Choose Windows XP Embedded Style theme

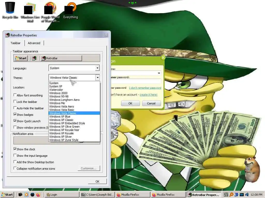tap(74, 123)
